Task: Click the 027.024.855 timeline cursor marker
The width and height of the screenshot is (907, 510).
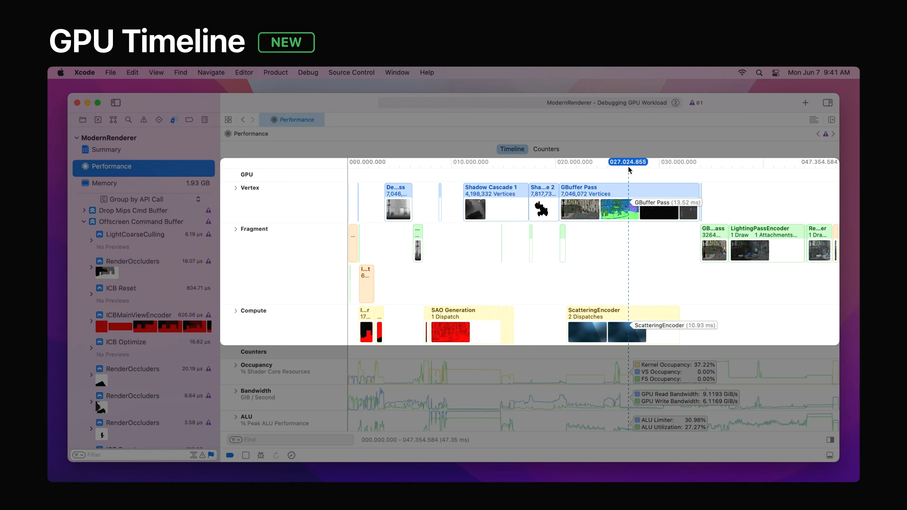Action: (628, 162)
